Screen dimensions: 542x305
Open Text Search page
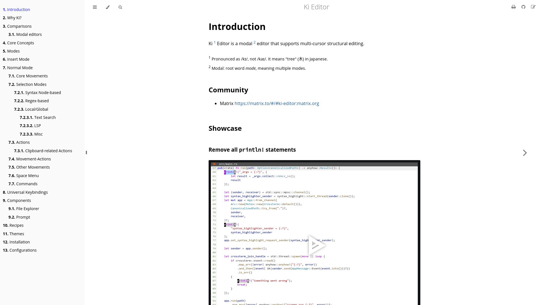38,117
